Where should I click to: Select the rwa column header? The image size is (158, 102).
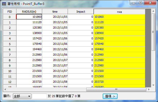click(x=119, y=12)
